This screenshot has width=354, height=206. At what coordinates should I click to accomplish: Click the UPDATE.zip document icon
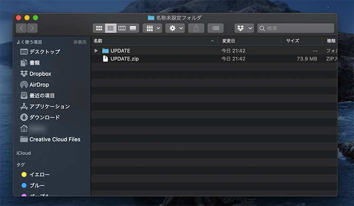pos(105,58)
